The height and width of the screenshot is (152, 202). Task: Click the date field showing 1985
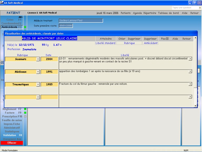click(49, 84)
